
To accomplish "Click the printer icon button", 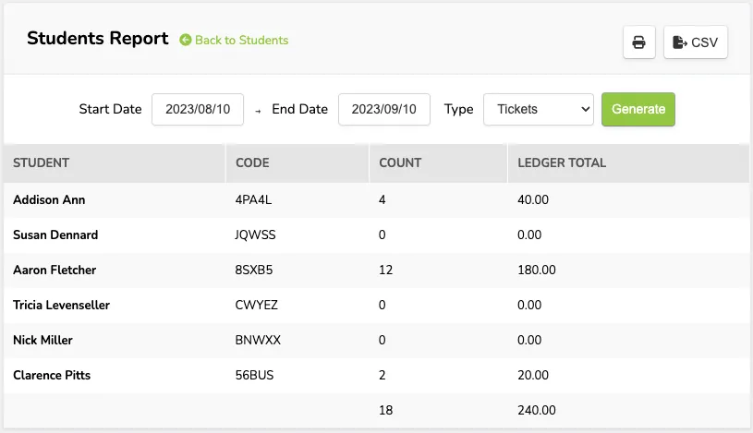I will 638,42.
